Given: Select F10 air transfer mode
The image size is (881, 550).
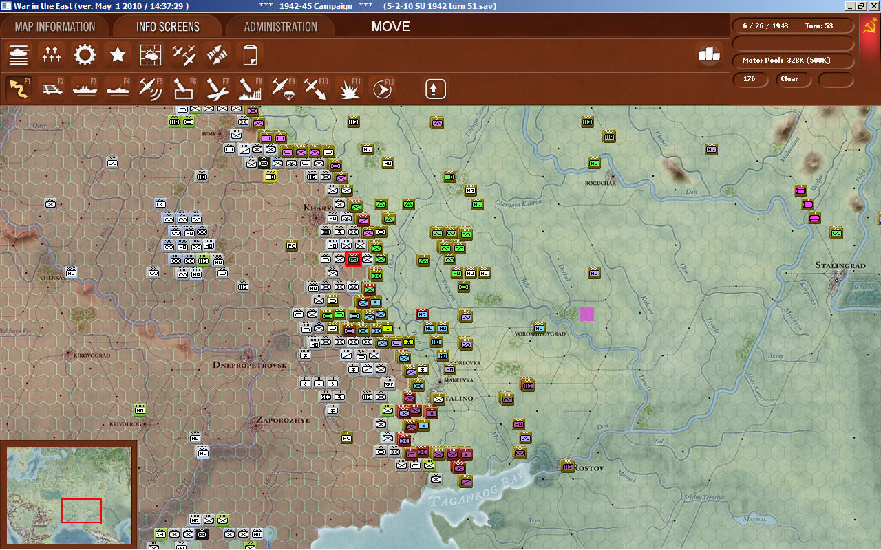Looking at the screenshot, I should 316,89.
